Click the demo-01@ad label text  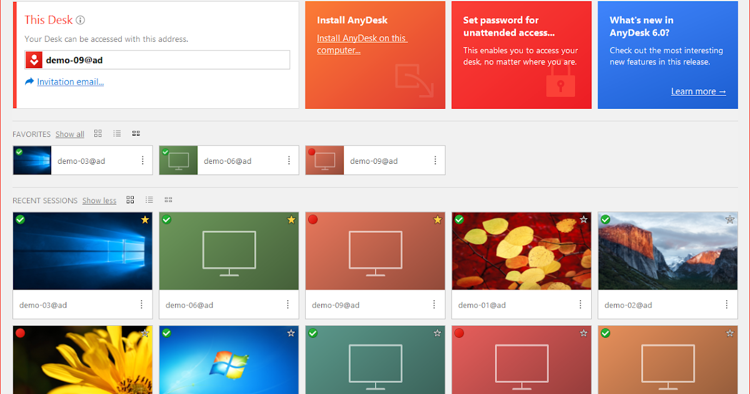tap(482, 305)
